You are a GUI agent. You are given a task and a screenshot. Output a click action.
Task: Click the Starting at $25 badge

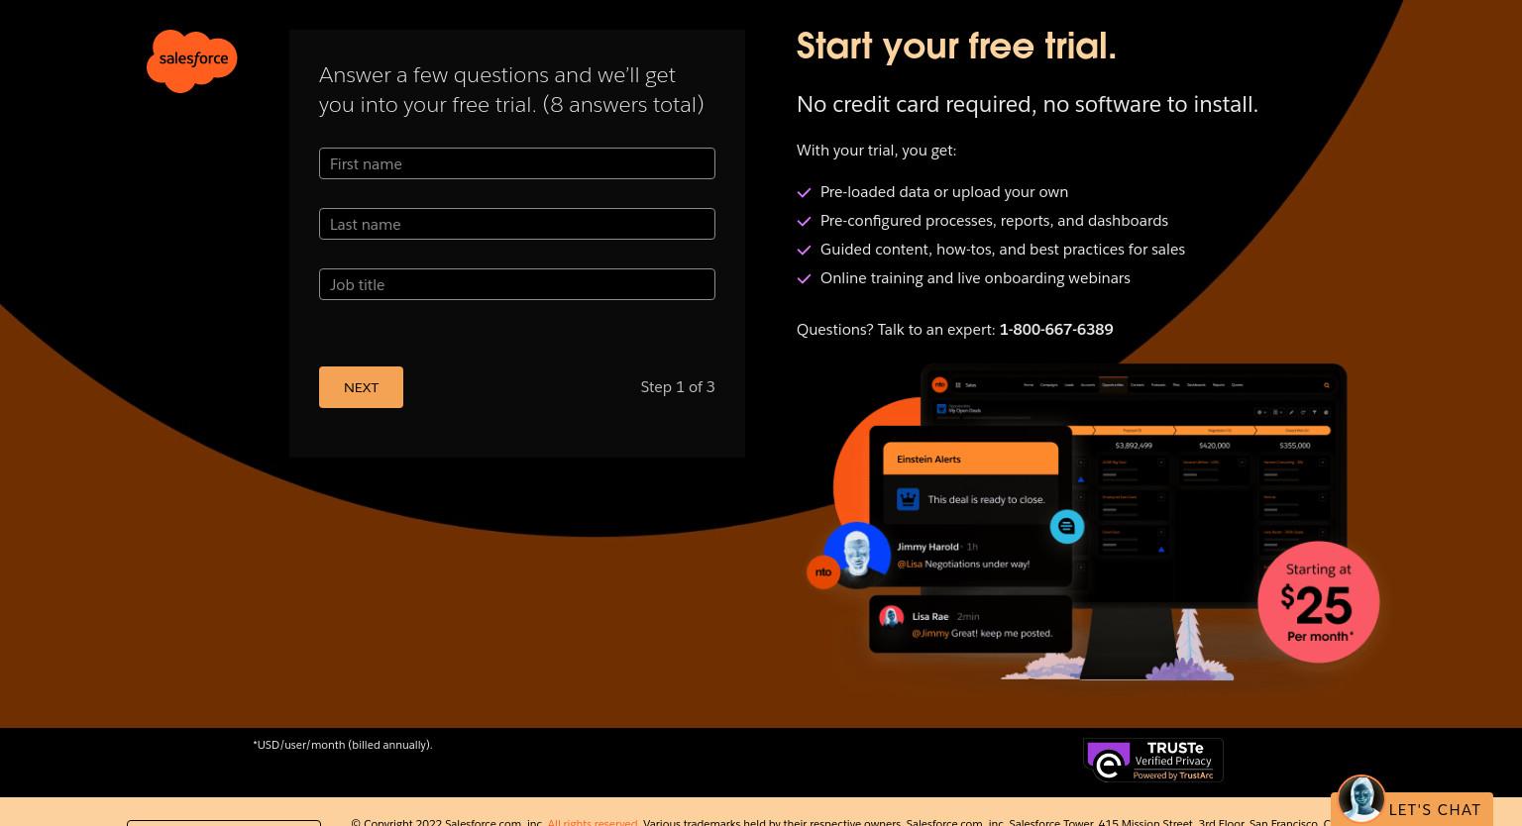[1318, 602]
